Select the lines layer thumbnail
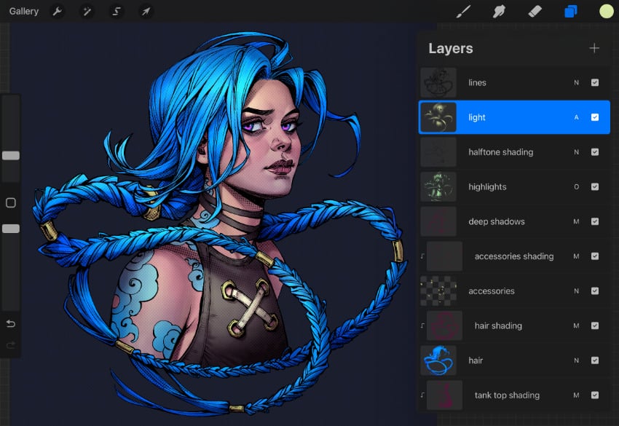Image resolution: width=619 pixels, height=426 pixels. tap(438, 82)
